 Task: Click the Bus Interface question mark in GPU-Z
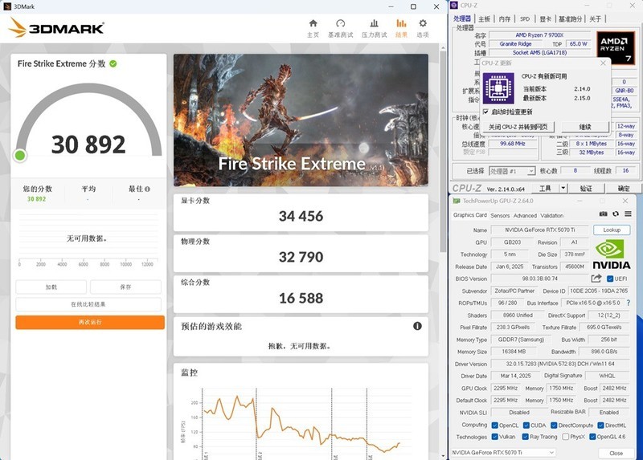pyautogui.click(x=629, y=303)
